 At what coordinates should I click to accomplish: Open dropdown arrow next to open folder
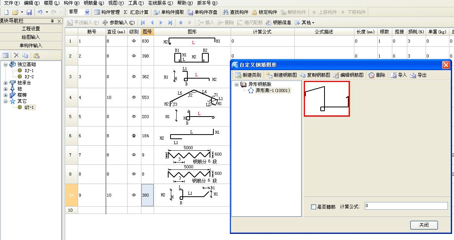coord(22,12)
